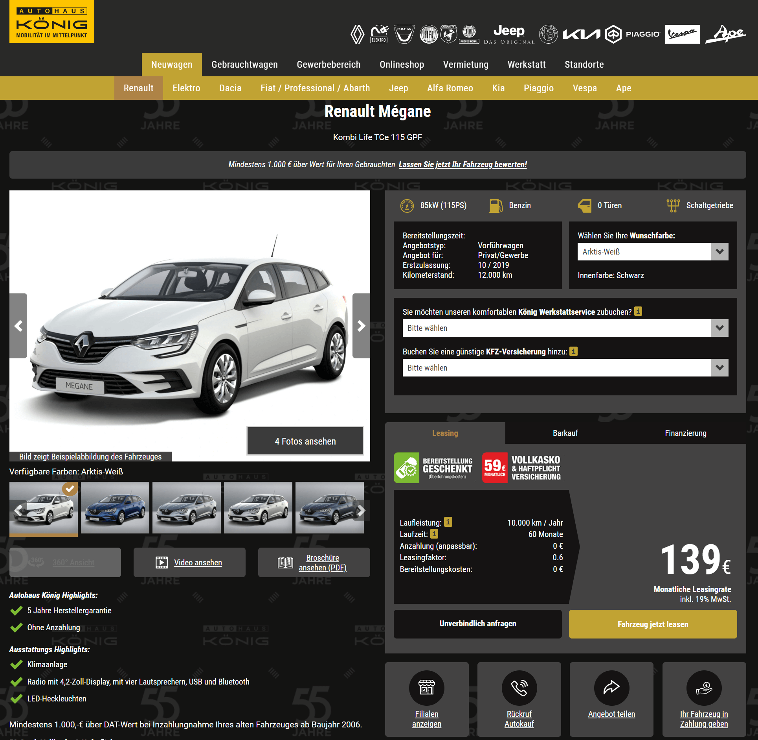Select the blue Mégane color thumbnail

[115, 508]
